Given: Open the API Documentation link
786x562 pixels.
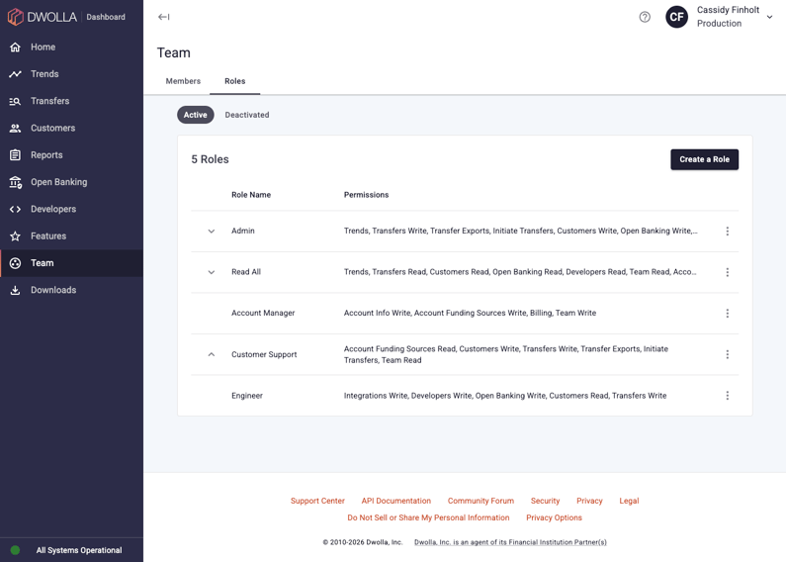Looking at the screenshot, I should [x=396, y=501].
